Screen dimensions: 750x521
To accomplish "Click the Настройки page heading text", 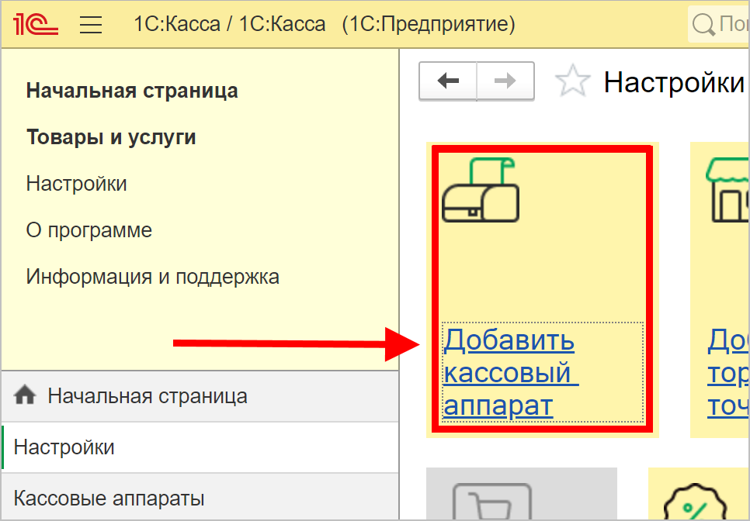I will [675, 82].
